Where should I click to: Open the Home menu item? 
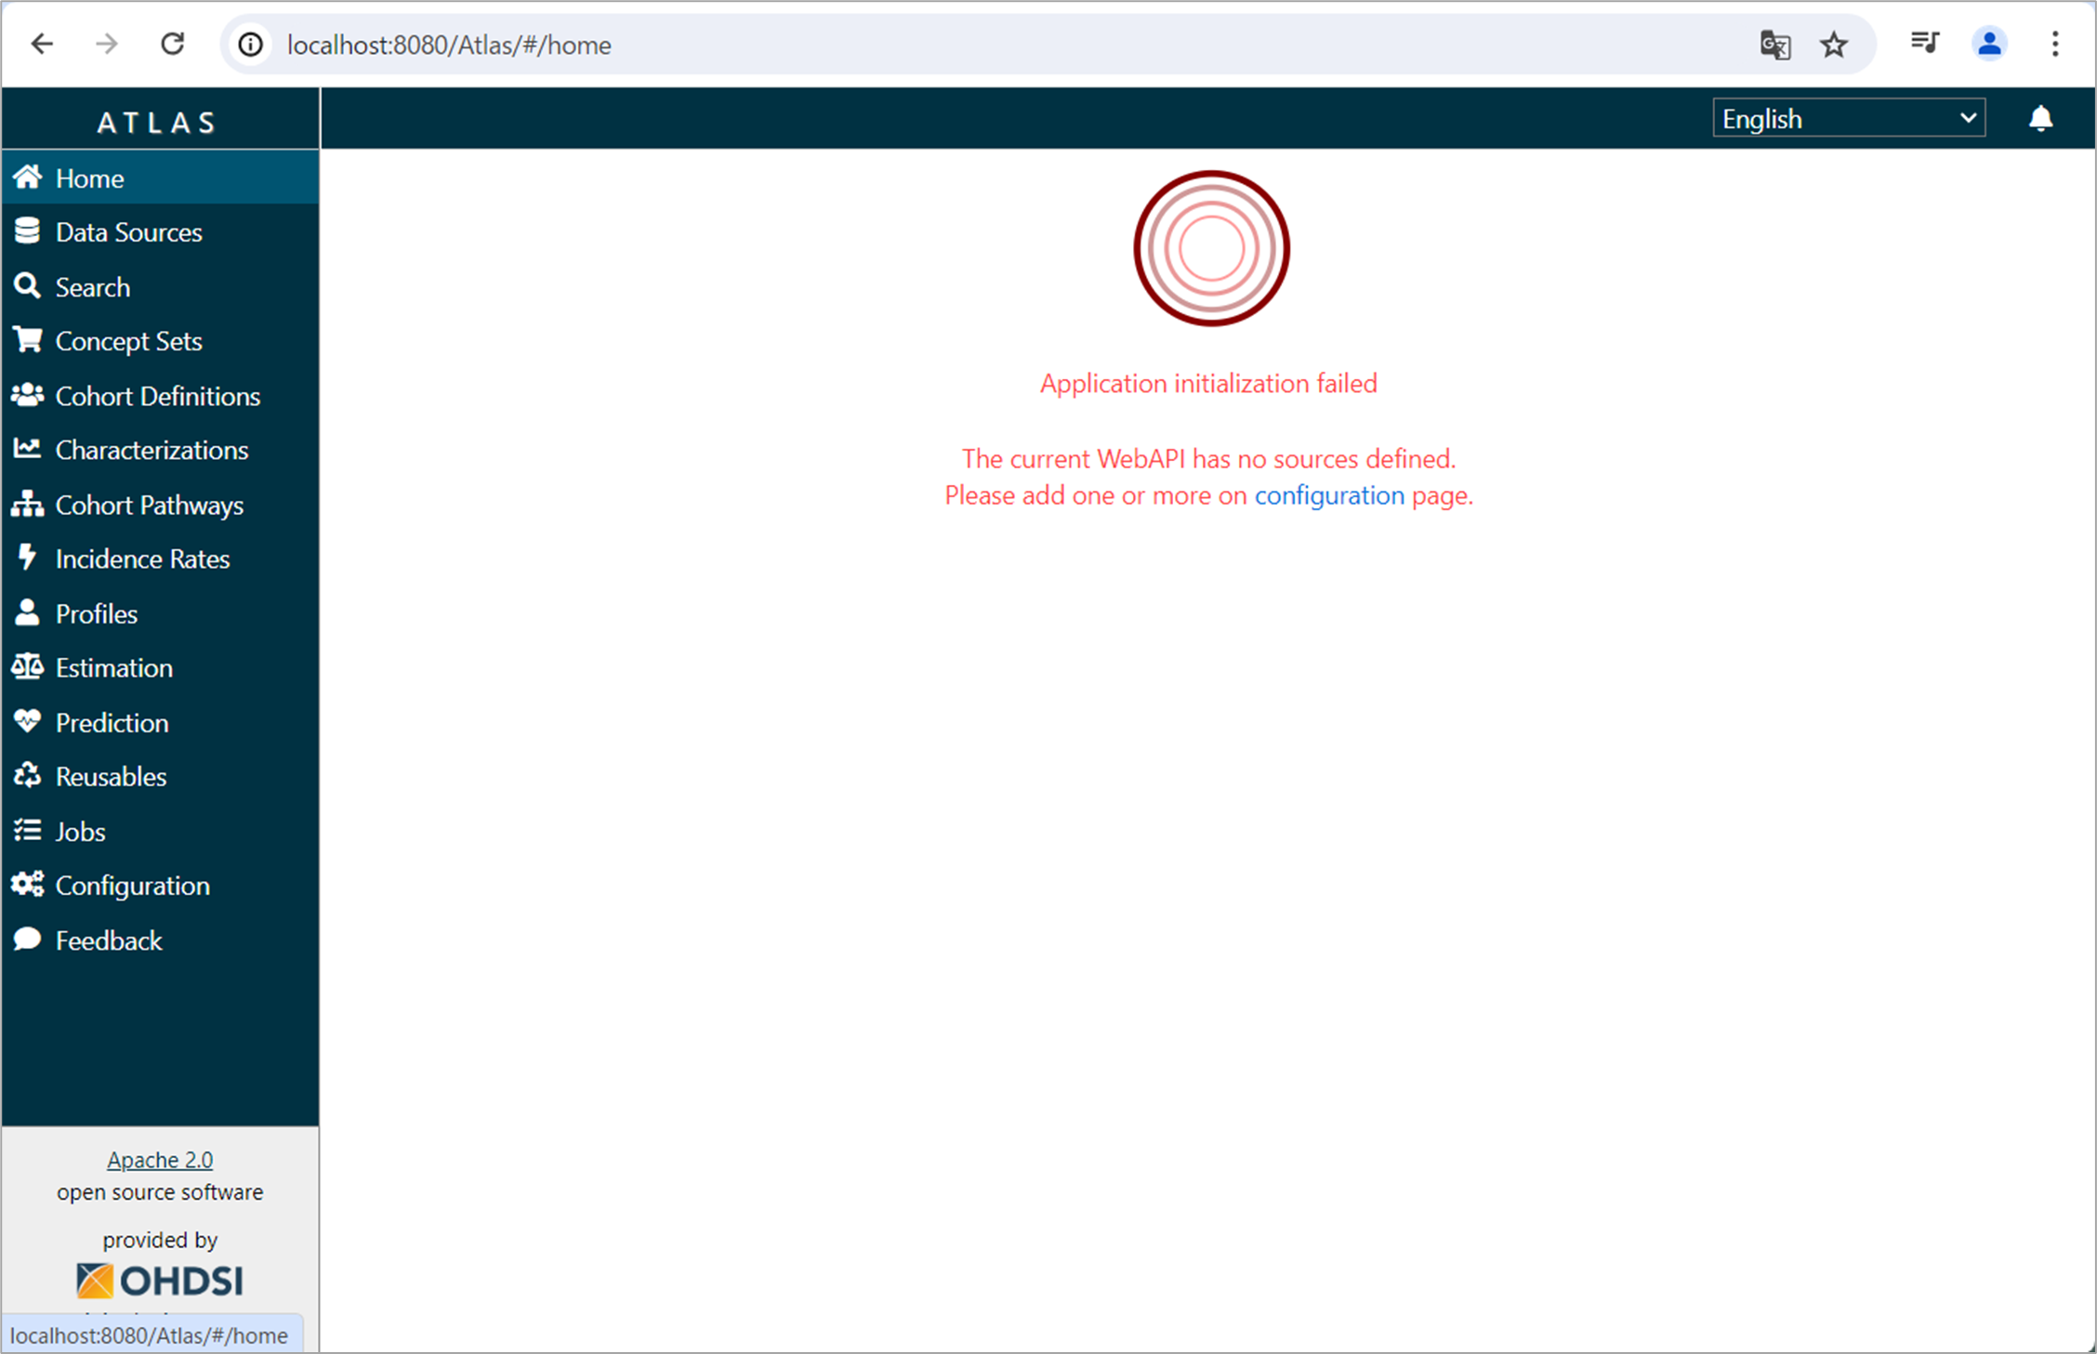[x=160, y=177]
